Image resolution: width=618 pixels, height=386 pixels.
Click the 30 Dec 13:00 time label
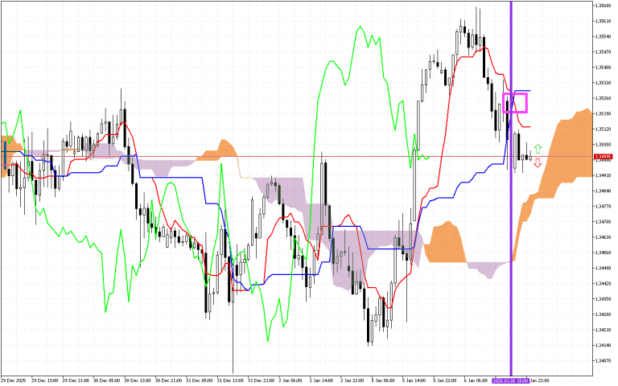click(x=138, y=380)
